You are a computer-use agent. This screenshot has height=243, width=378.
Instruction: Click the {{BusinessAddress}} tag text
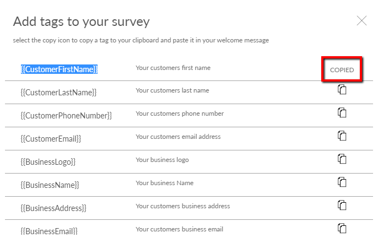click(53, 208)
